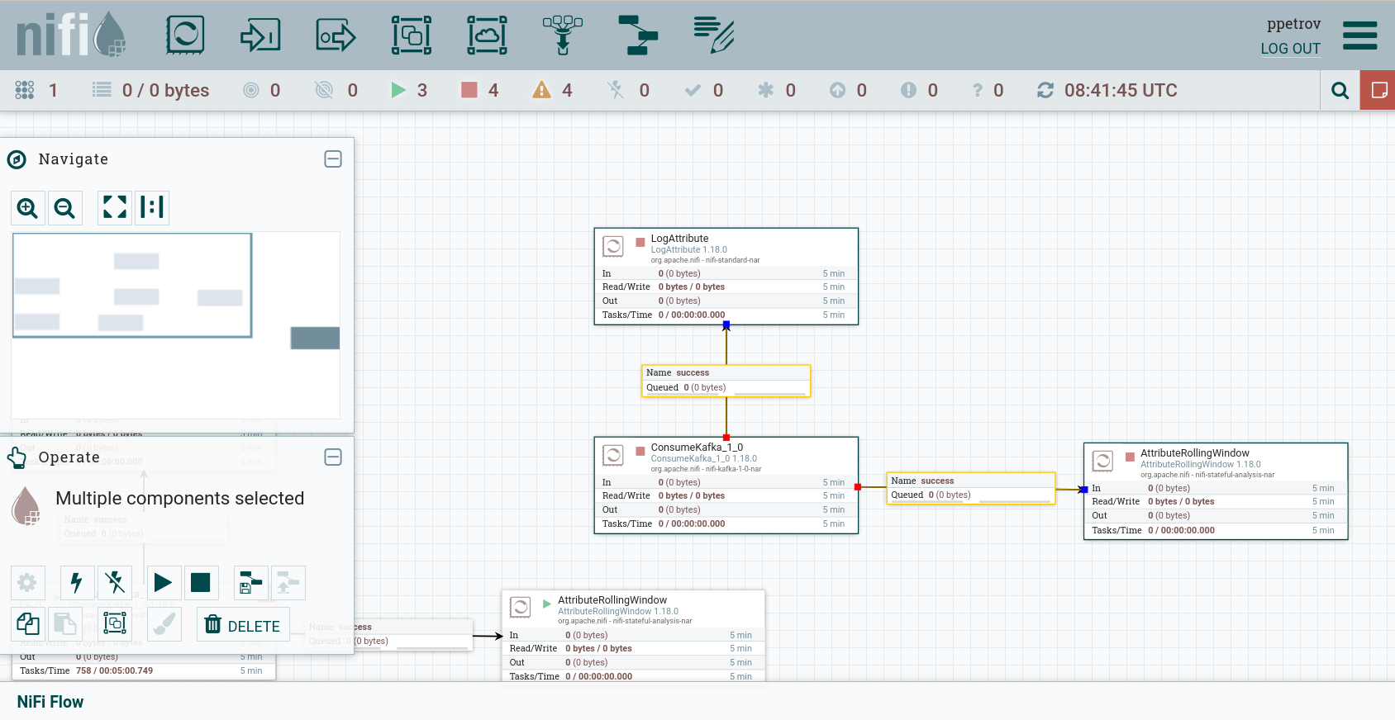Click the stopped components count icon
1395x720 pixels.
[x=469, y=90]
